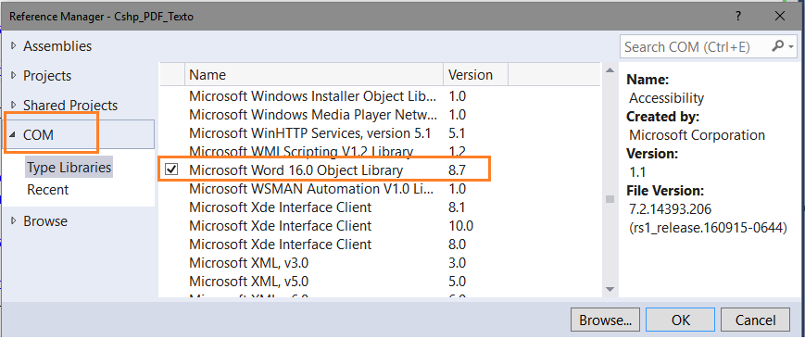805x339 pixels.
Task: Focus the Search COM input field
Action: (x=695, y=47)
